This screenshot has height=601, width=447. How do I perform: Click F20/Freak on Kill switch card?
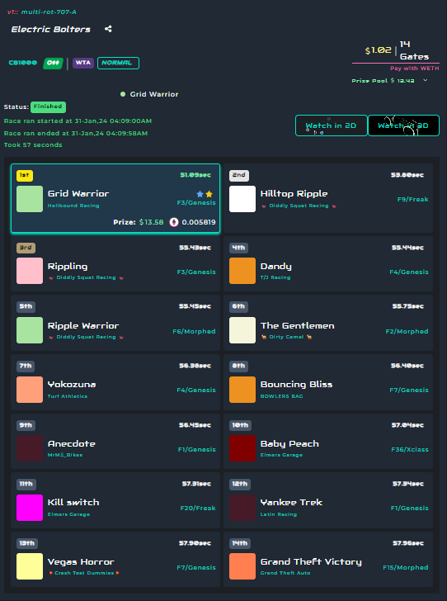[x=198, y=509]
